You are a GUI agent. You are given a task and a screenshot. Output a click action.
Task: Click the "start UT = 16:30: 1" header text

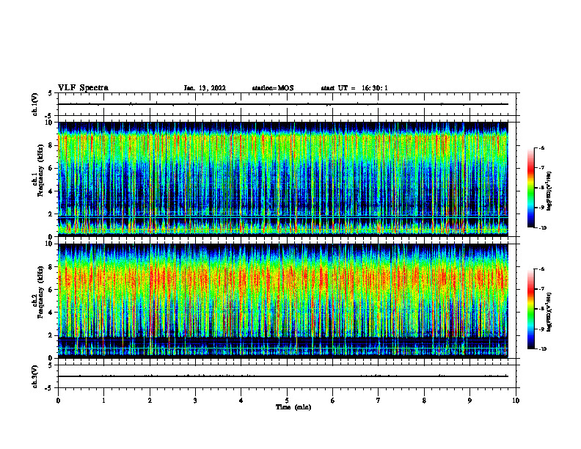tap(354, 88)
